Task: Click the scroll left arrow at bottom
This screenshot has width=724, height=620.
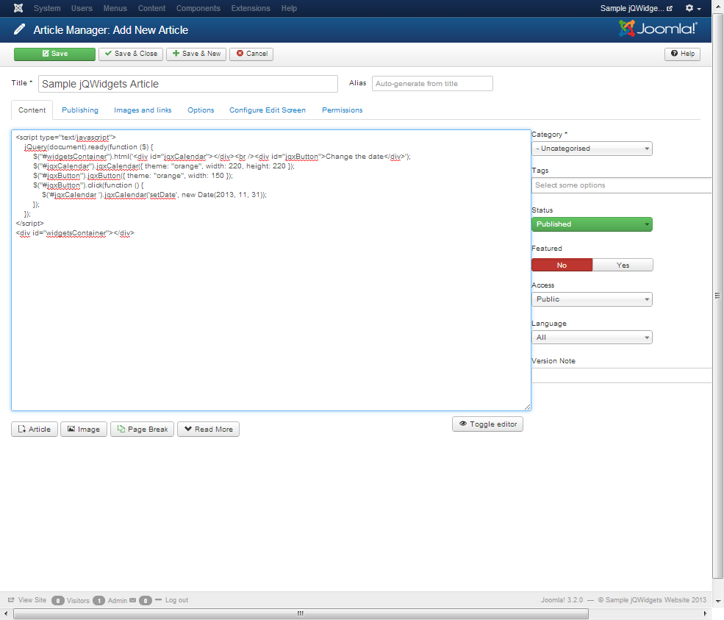Action: [6, 613]
